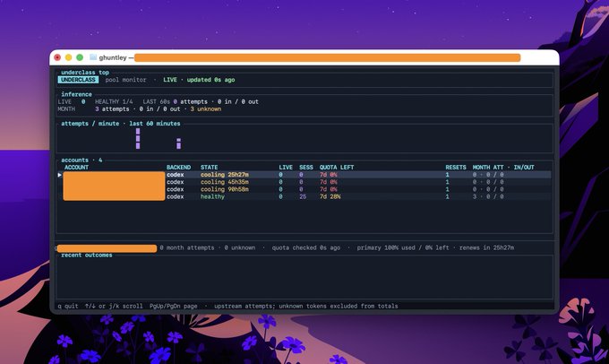Click the RESETS column header
The height and width of the screenshot is (364, 609).
coord(456,168)
